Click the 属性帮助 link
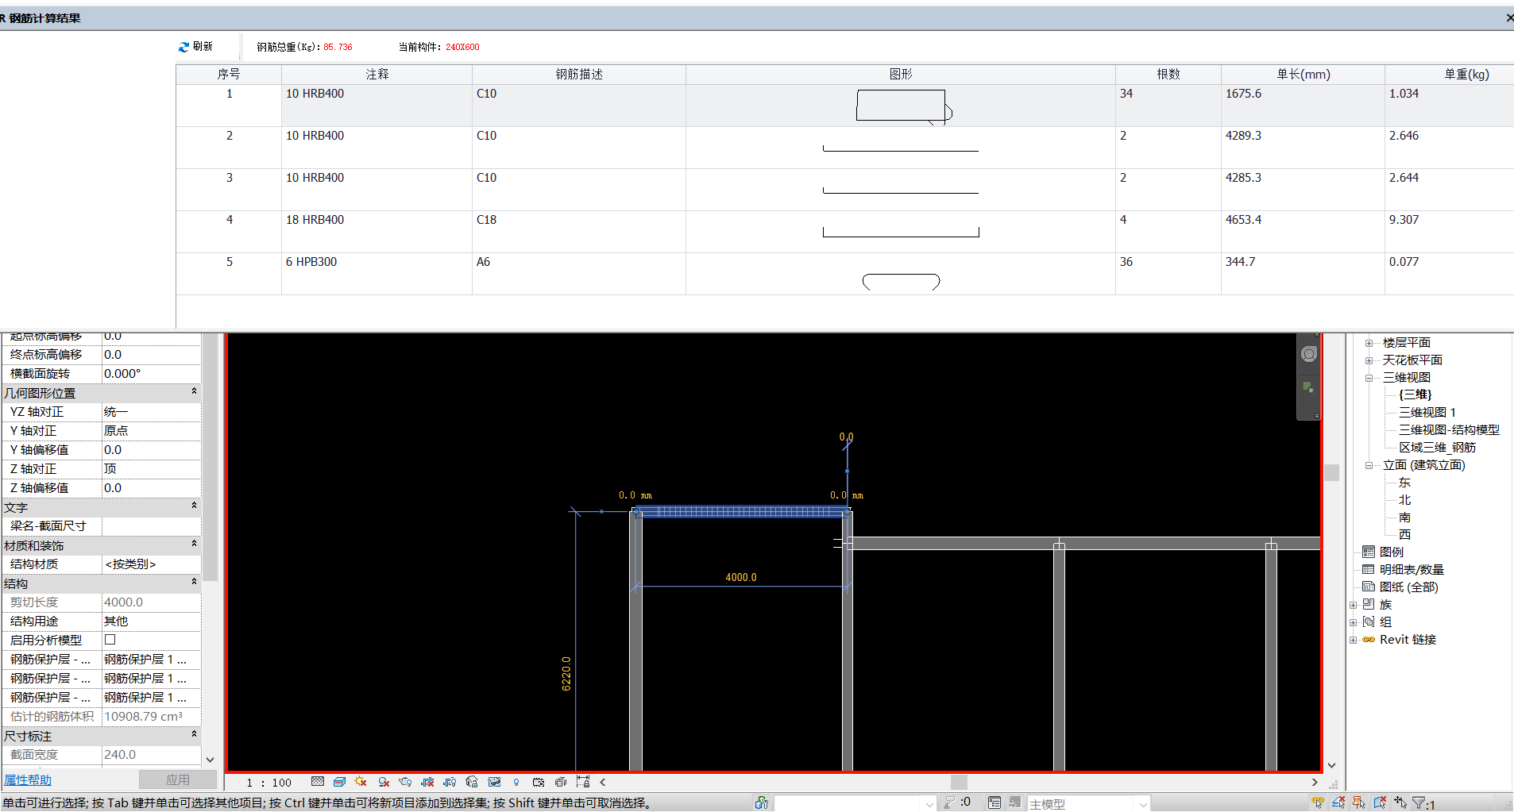1514x812 pixels. coord(28,780)
